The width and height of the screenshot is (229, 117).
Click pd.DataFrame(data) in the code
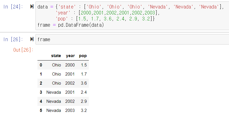pyautogui.click(x=81, y=25)
